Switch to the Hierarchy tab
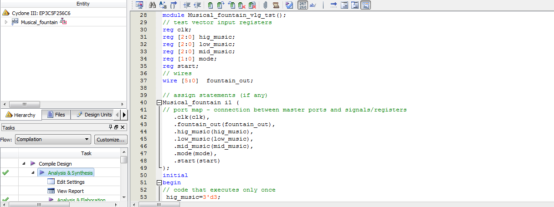The height and width of the screenshot is (207, 554). tap(21, 115)
